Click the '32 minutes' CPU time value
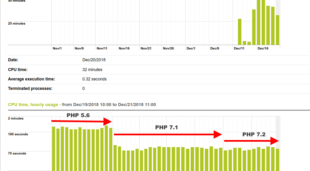This screenshot has width=310, height=171. click(x=92, y=70)
